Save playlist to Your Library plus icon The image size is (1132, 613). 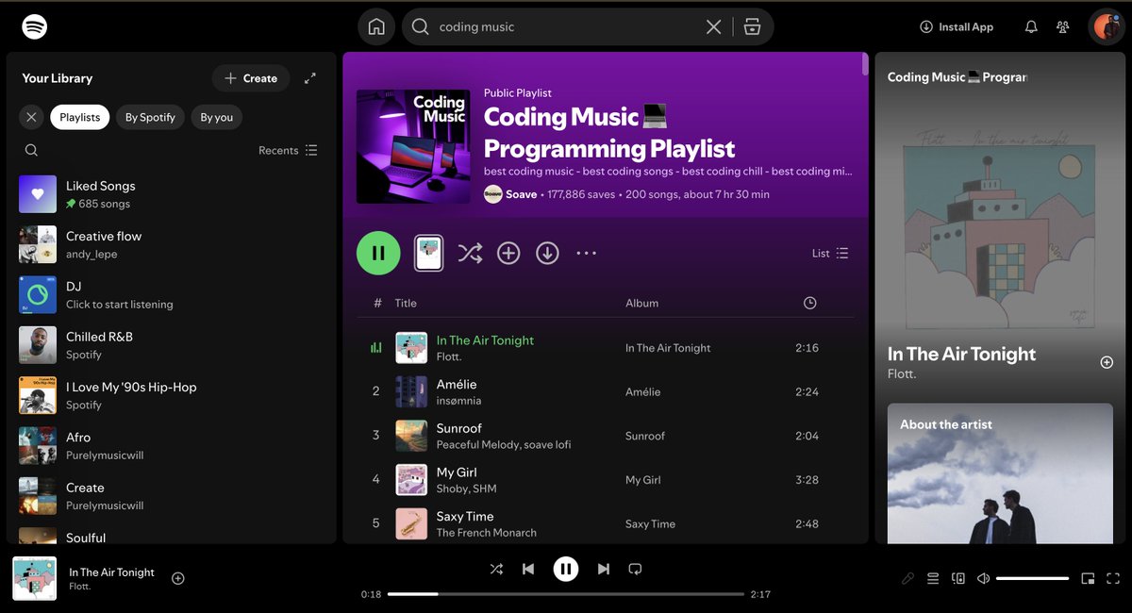[x=508, y=253]
